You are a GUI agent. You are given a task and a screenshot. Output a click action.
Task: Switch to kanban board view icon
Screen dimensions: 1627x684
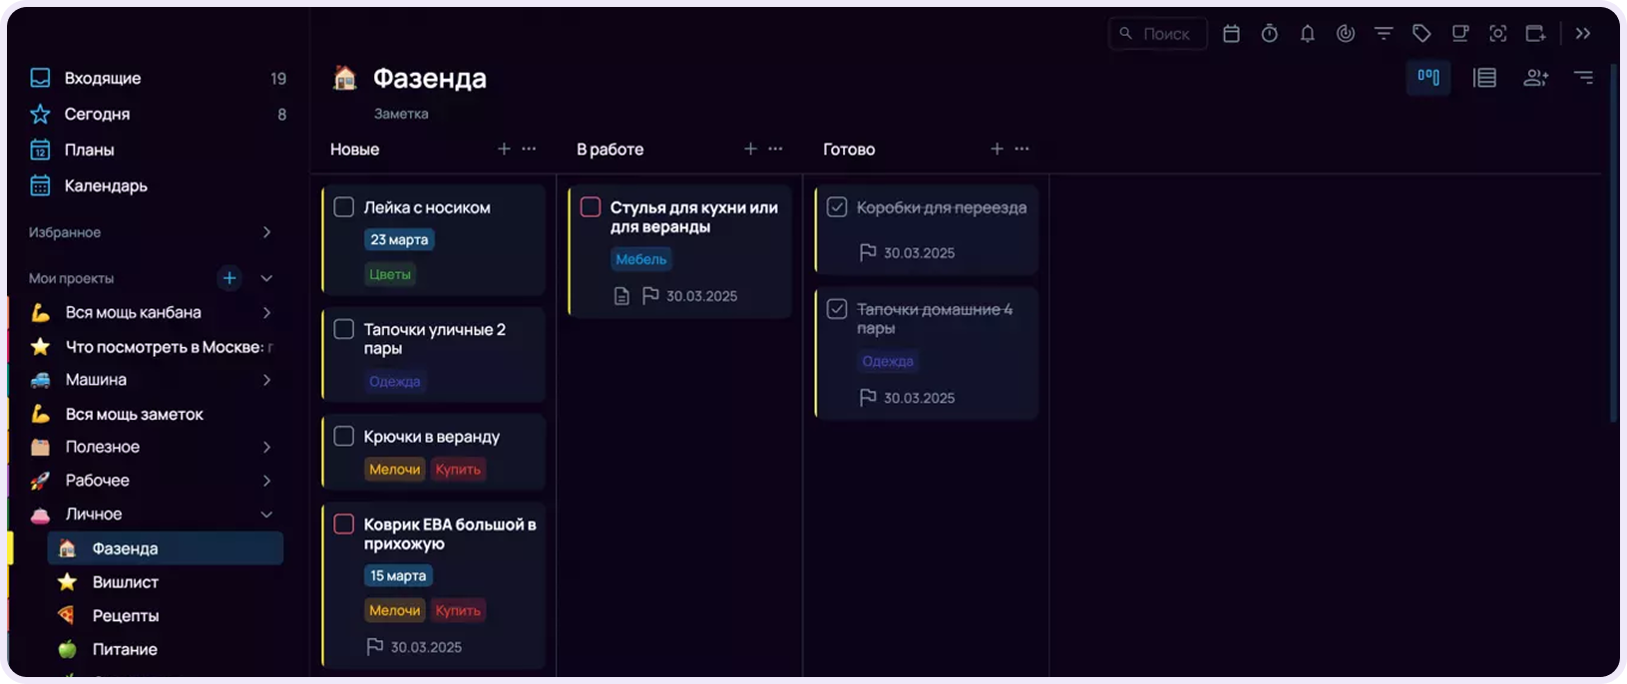[1428, 78]
